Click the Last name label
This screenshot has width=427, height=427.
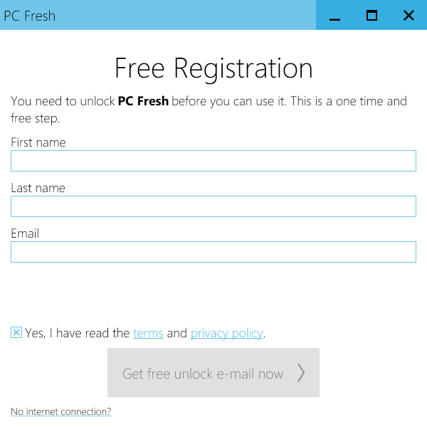pyautogui.click(x=38, y=188)
